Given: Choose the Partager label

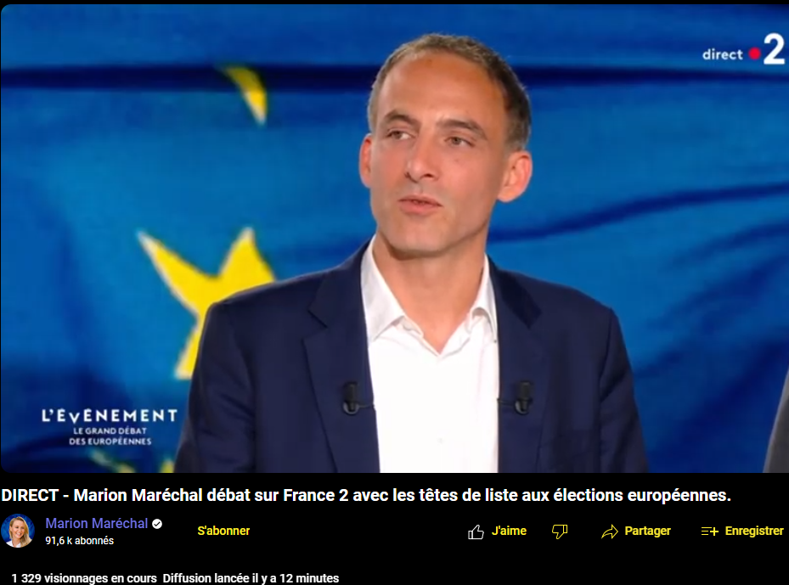Looking at the screenshot, I should pos(648,532).
